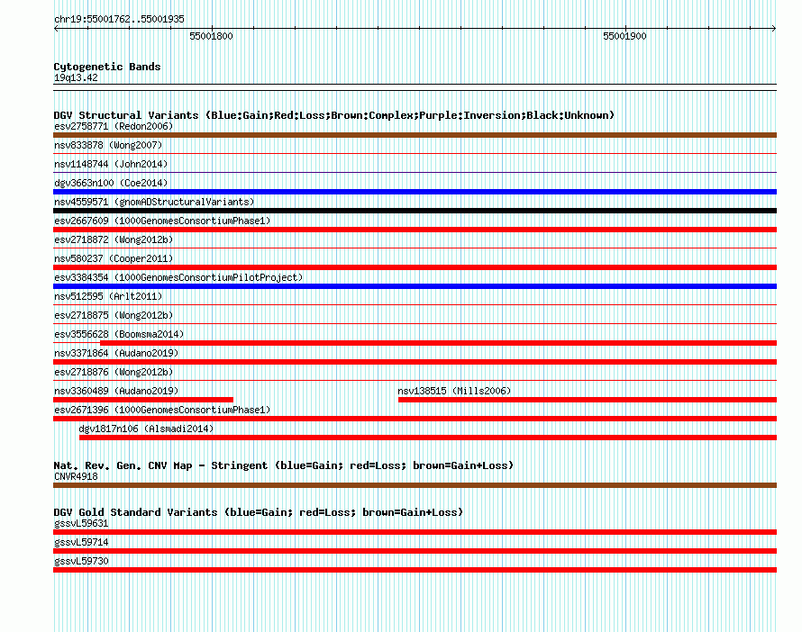Click the red gssvL59730 bar
The width and height of the screenshot is (802, 632).
[x=415, y=570]
